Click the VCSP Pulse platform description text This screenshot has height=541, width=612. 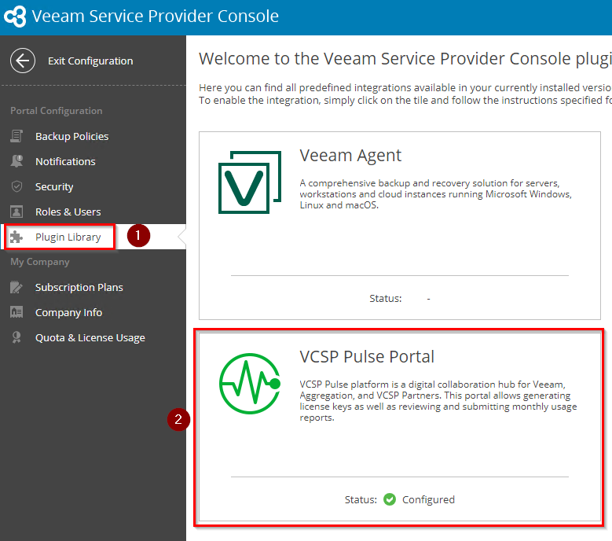point(438,401)
